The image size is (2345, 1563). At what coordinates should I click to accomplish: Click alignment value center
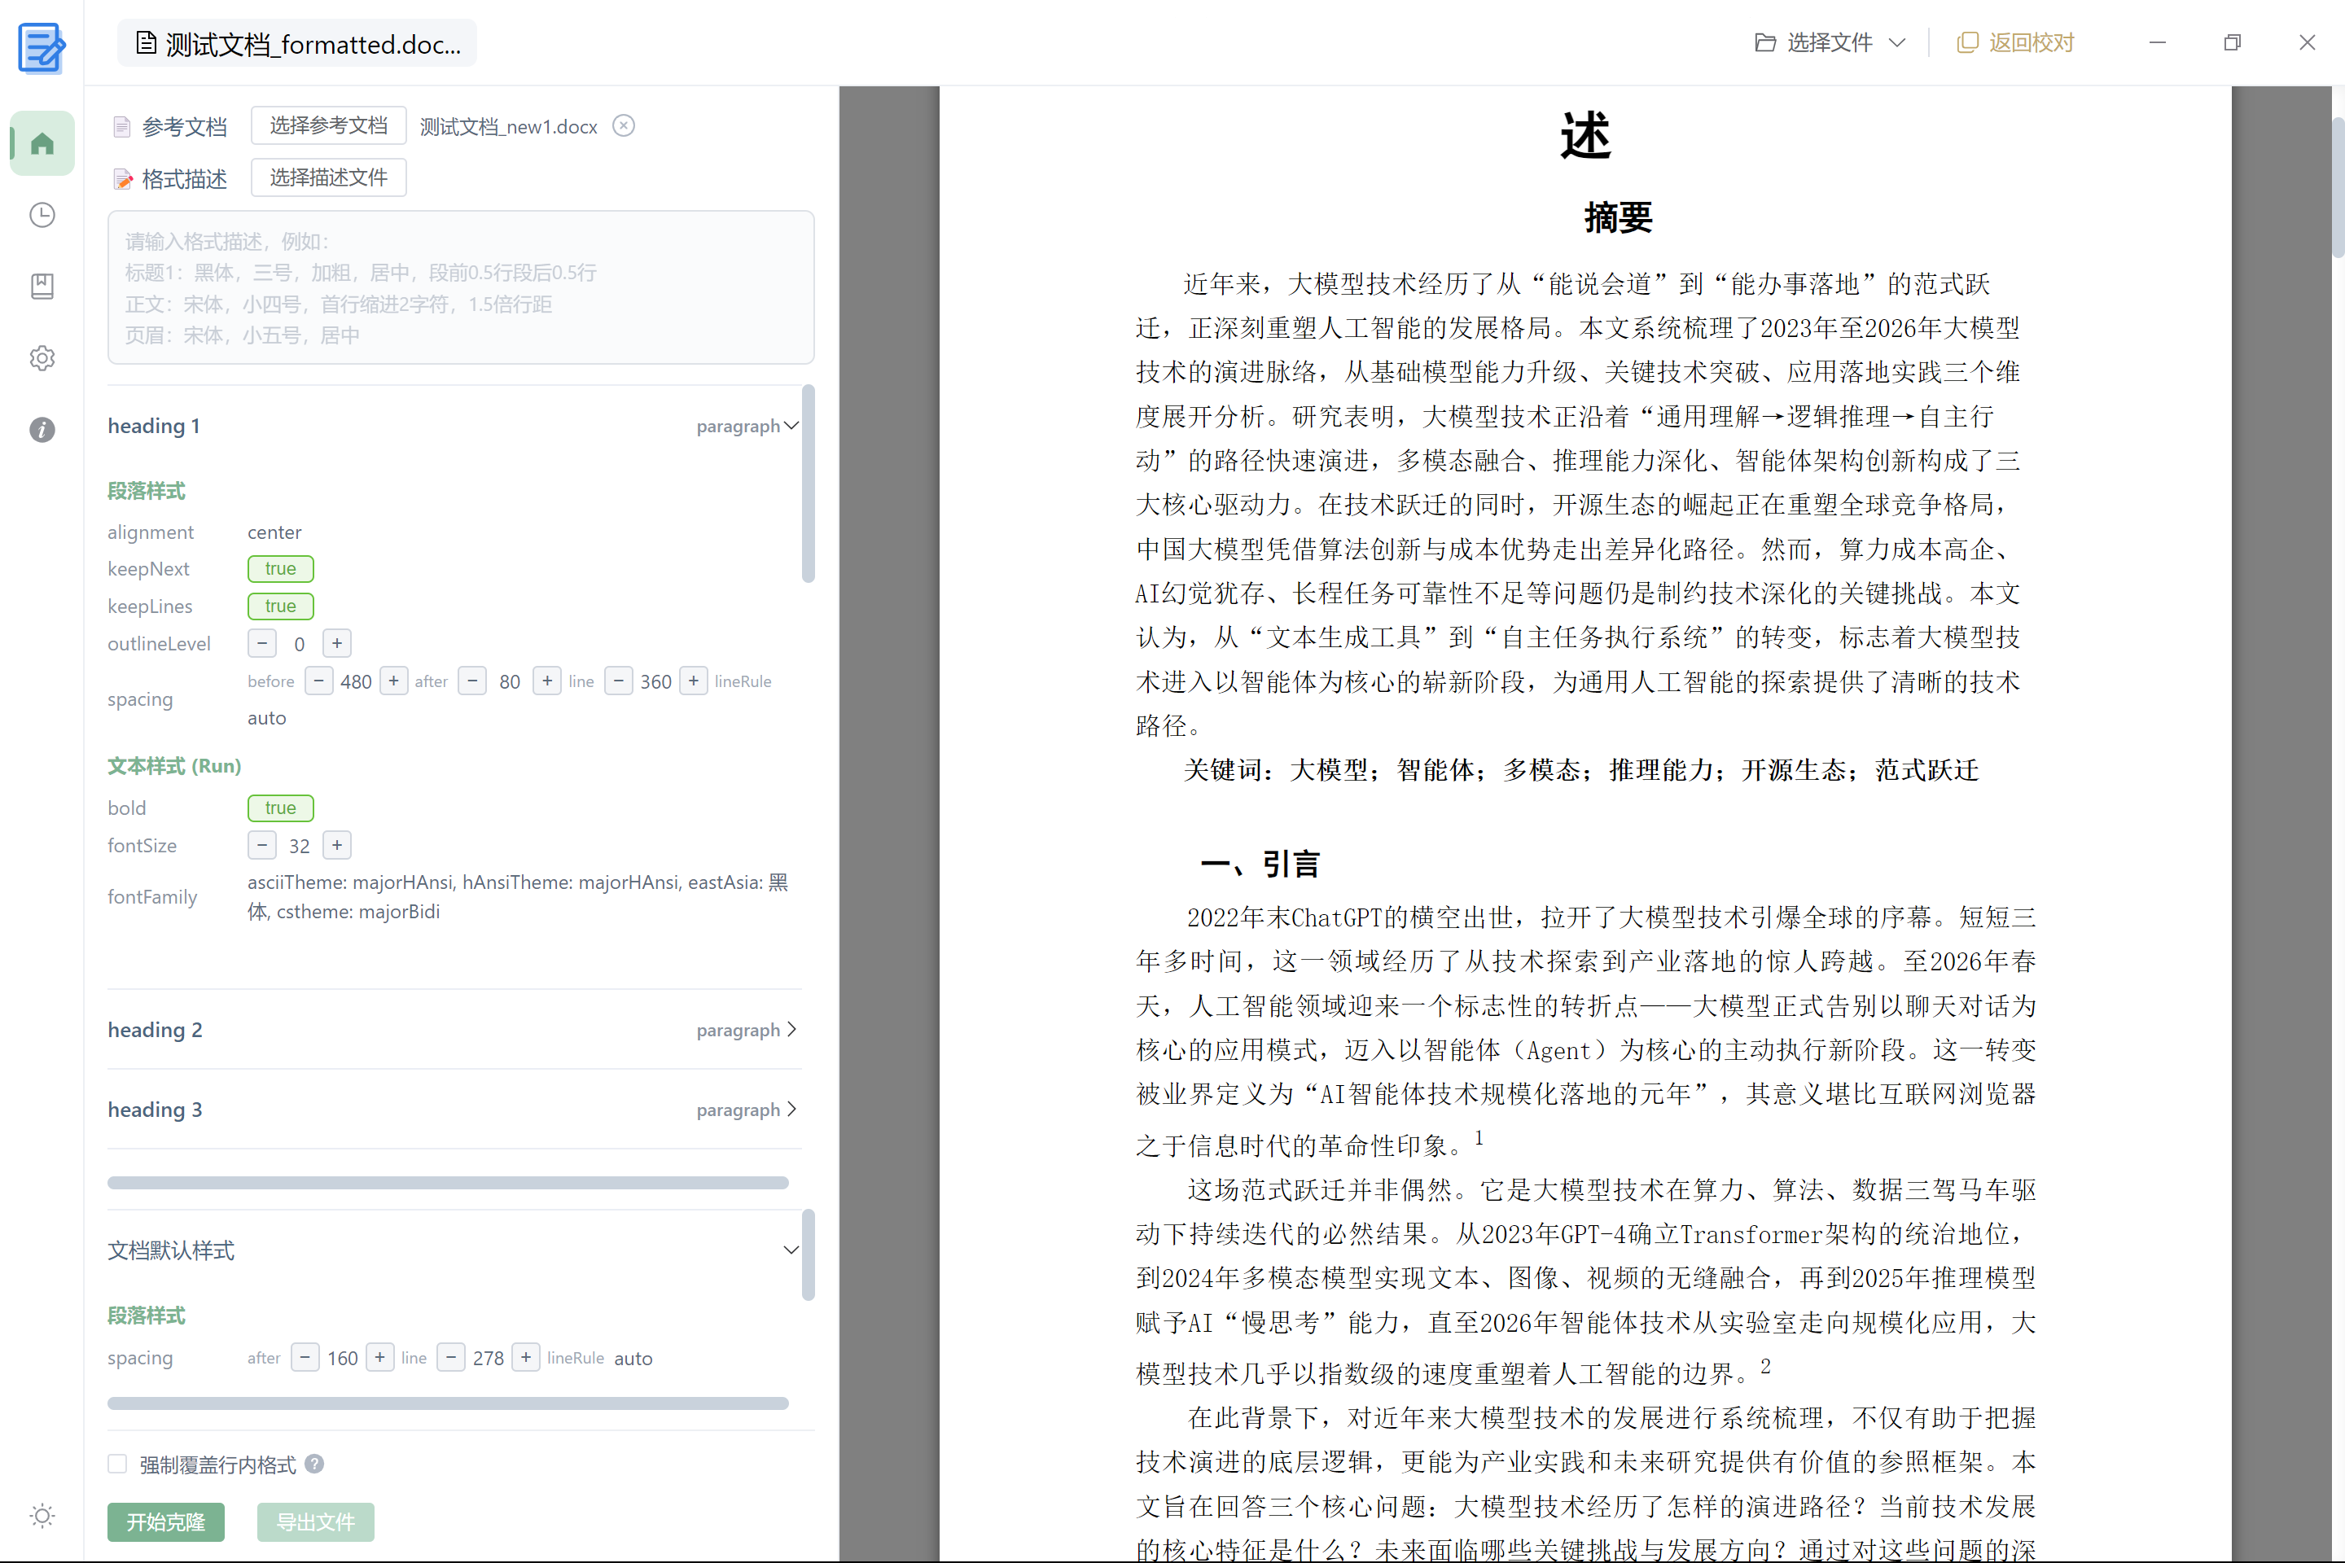274,532
